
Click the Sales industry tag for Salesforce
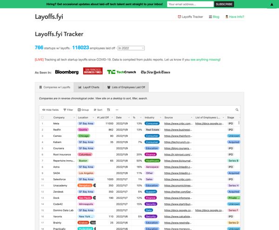click(149, 179)
